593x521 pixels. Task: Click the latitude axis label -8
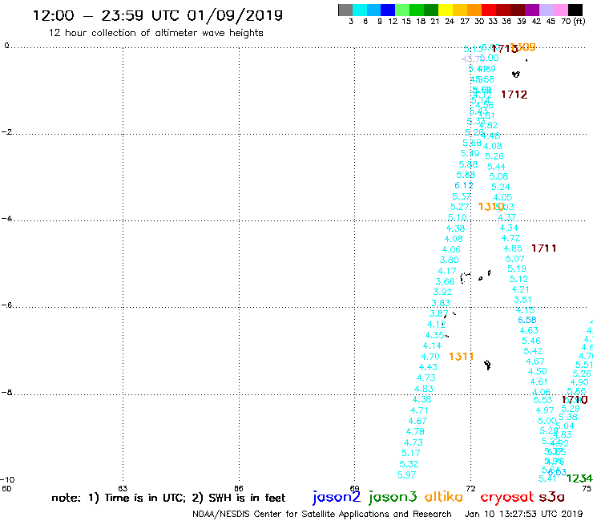coord(6,393)
